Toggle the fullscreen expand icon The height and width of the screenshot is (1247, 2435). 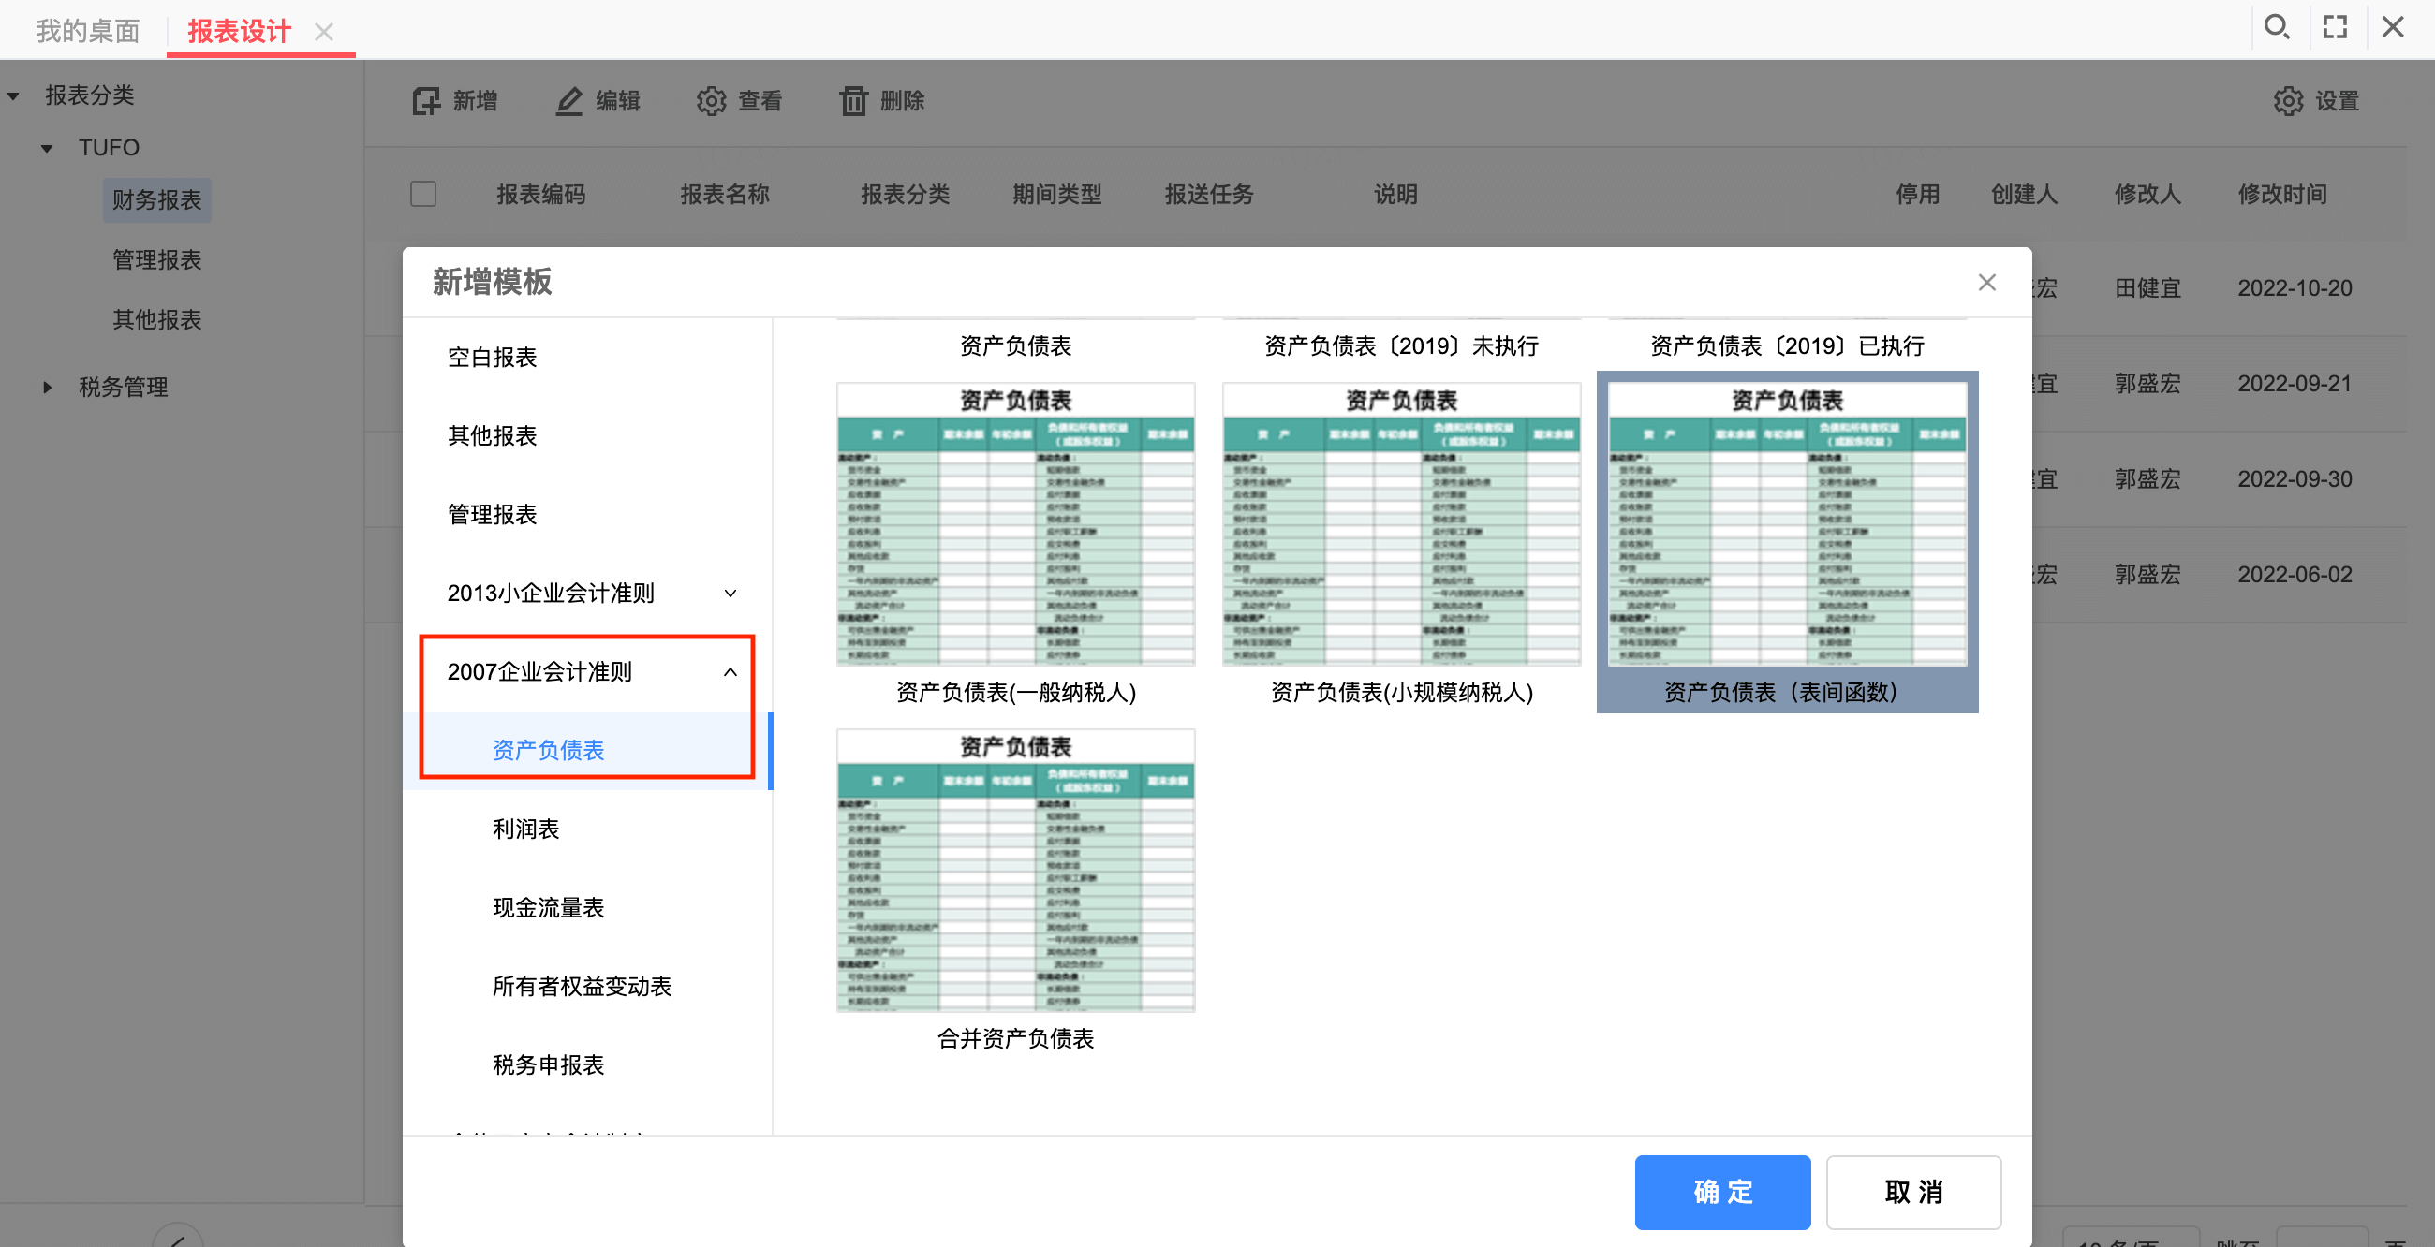pos(2335,26)
